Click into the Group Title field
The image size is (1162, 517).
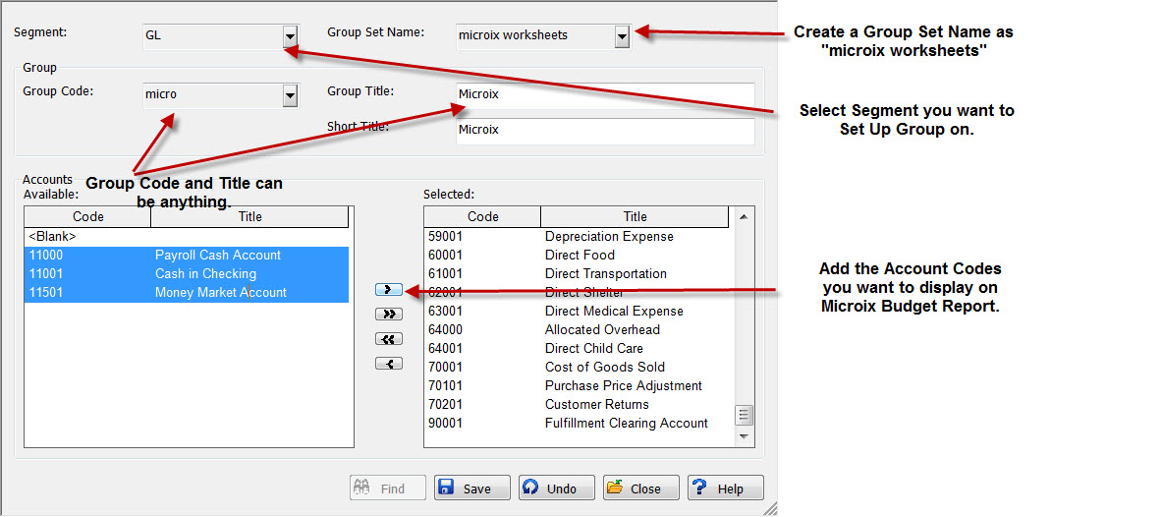pyautogui.click(x=605, y=95)
